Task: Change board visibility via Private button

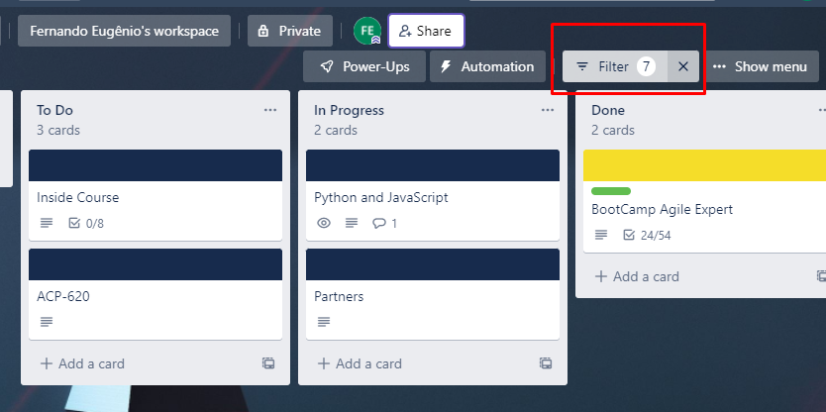Action: coord(290,31)
